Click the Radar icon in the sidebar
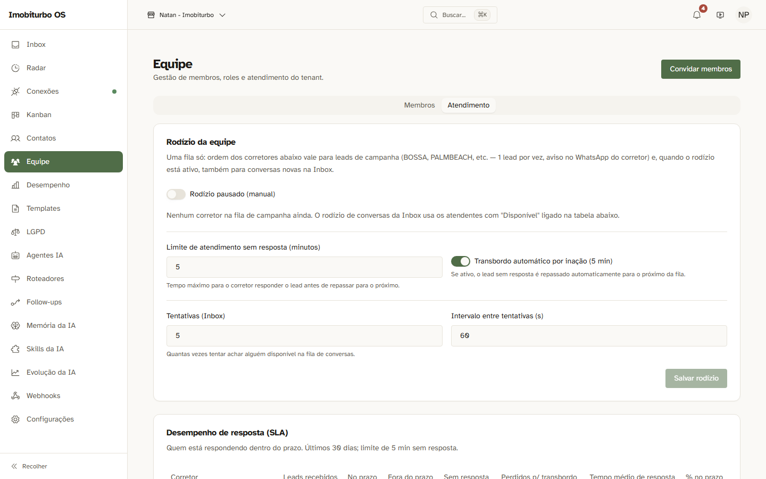Viewport: 766px width, 479px height. pyautogui.click(x=15, y=68)
